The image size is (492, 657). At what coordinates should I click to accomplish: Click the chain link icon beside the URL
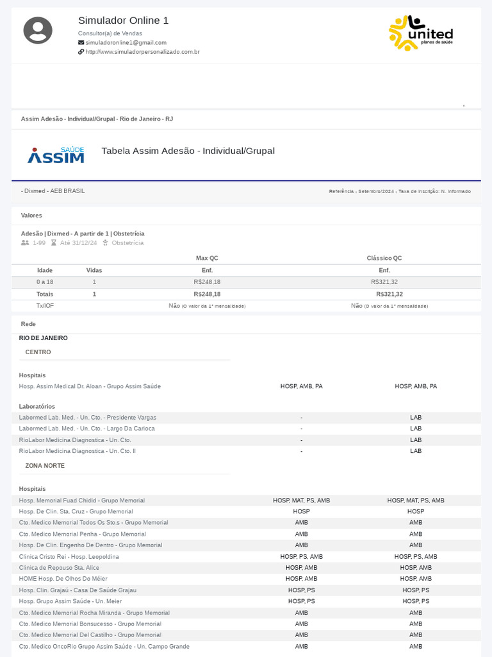pos(81,52)
